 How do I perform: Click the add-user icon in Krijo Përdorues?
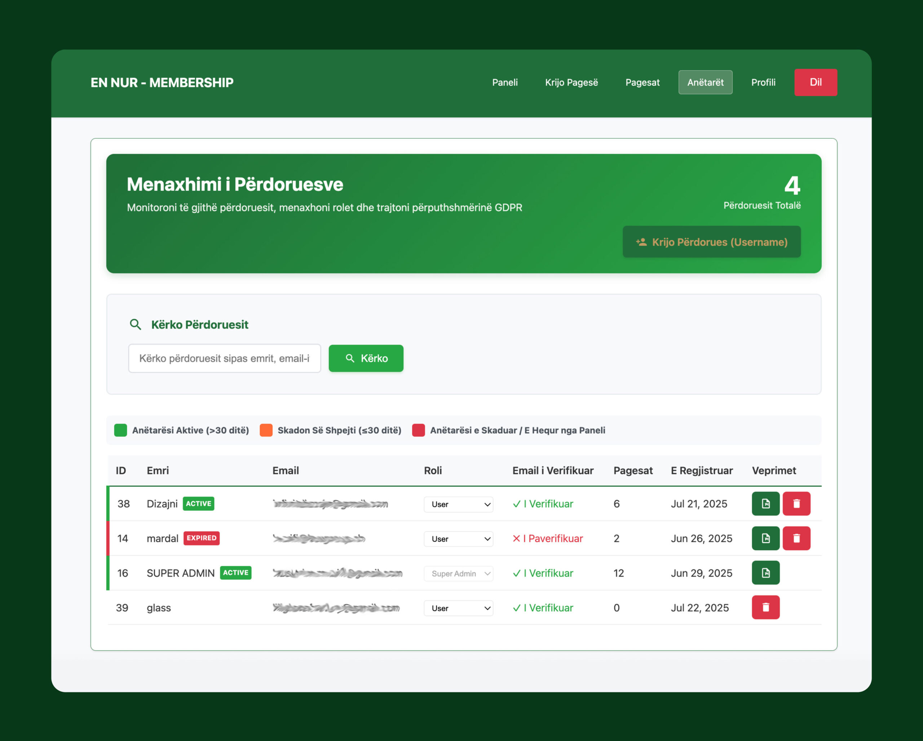coord(641,242)
